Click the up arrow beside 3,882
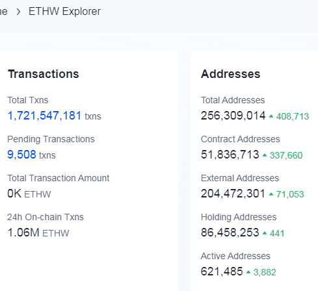The image size is (318, 291). (x=248, y=272)
